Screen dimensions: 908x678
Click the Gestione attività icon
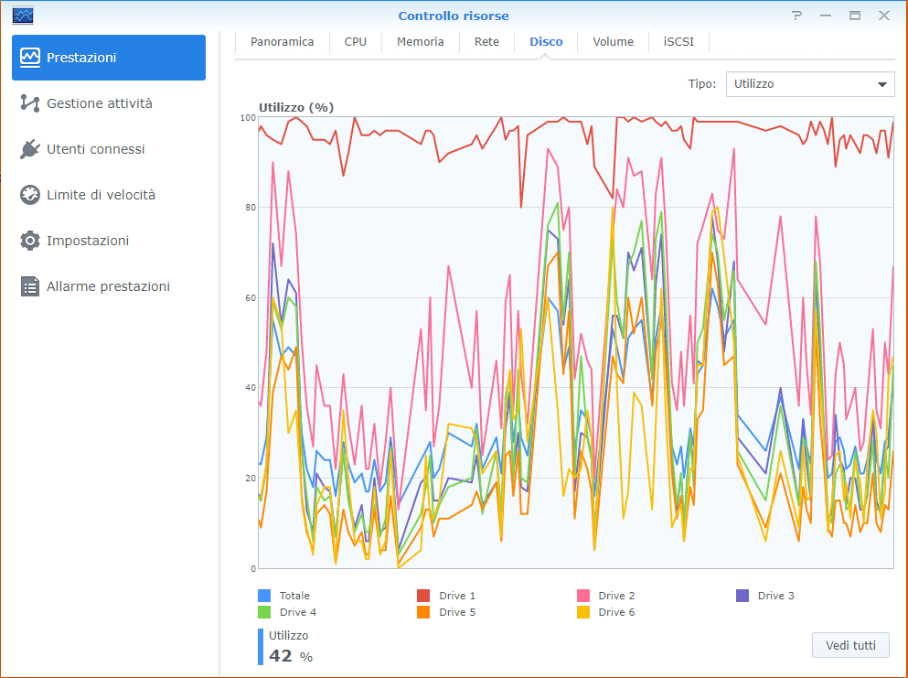coord(31,103)
